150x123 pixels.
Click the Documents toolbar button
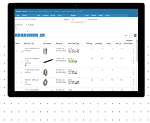[94, 16]
